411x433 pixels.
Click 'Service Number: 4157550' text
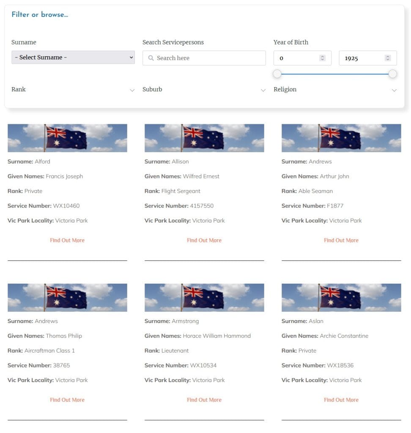(179, 206)
